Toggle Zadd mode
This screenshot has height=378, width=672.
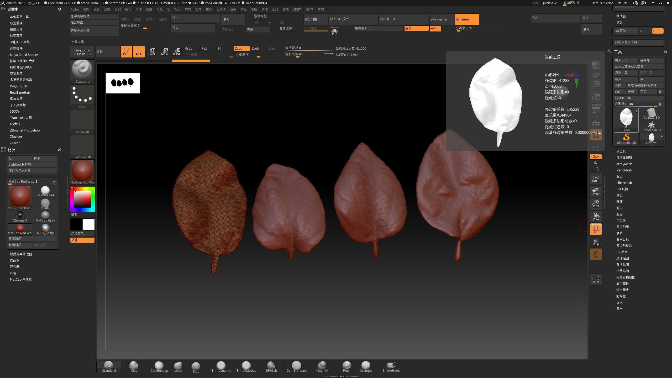[241, 48]
